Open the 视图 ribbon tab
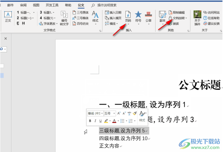Screen dimensions: 223x152 (x=36, y=5)
